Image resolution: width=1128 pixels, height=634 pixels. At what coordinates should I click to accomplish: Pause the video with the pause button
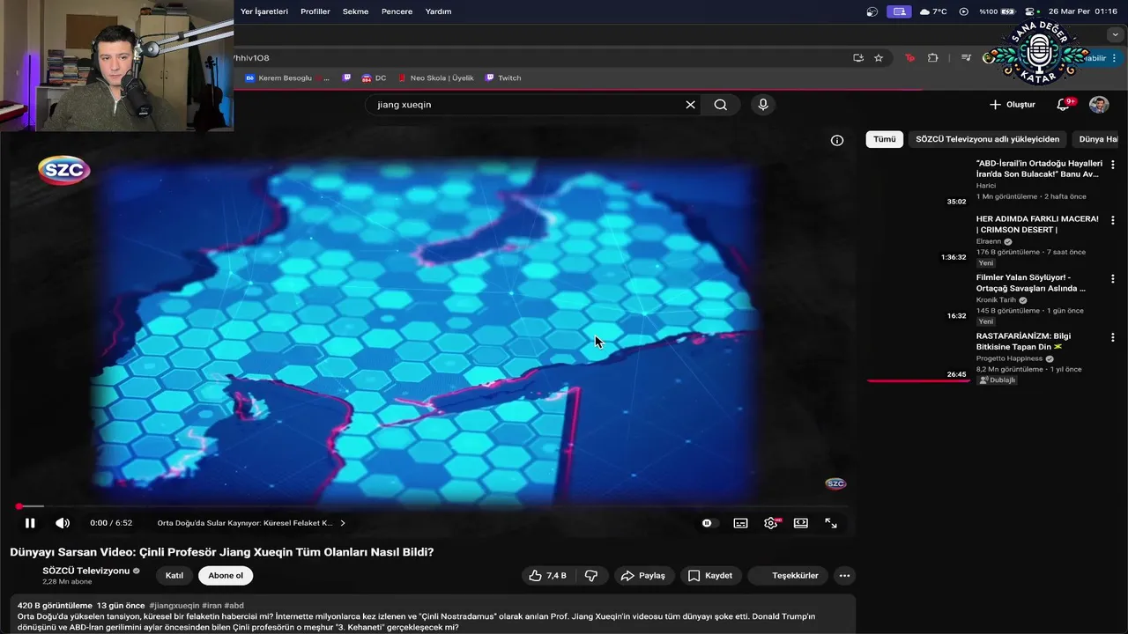coord(30,523)
